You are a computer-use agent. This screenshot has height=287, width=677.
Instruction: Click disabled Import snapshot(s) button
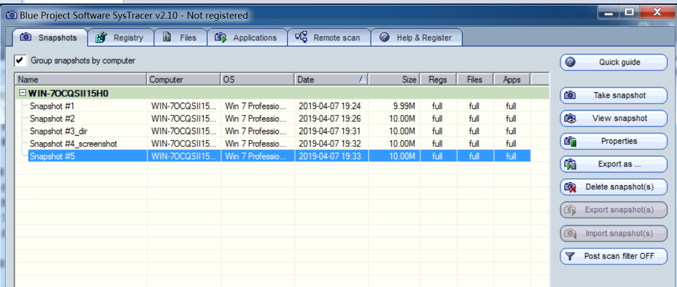click(x=614, y=233)
